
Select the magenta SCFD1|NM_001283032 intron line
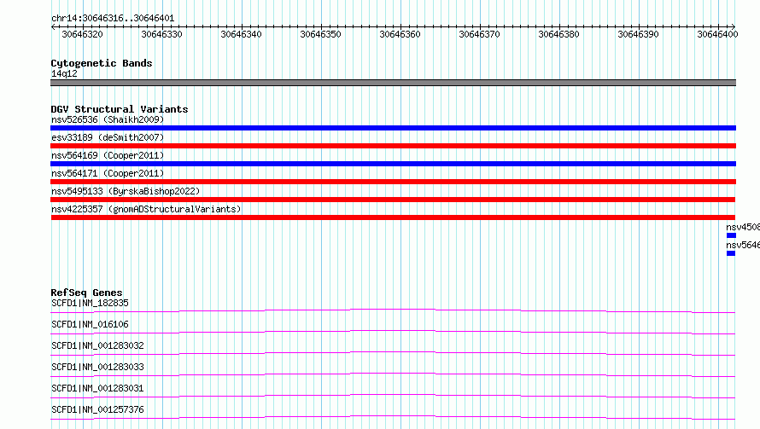[x=393, y=353]
